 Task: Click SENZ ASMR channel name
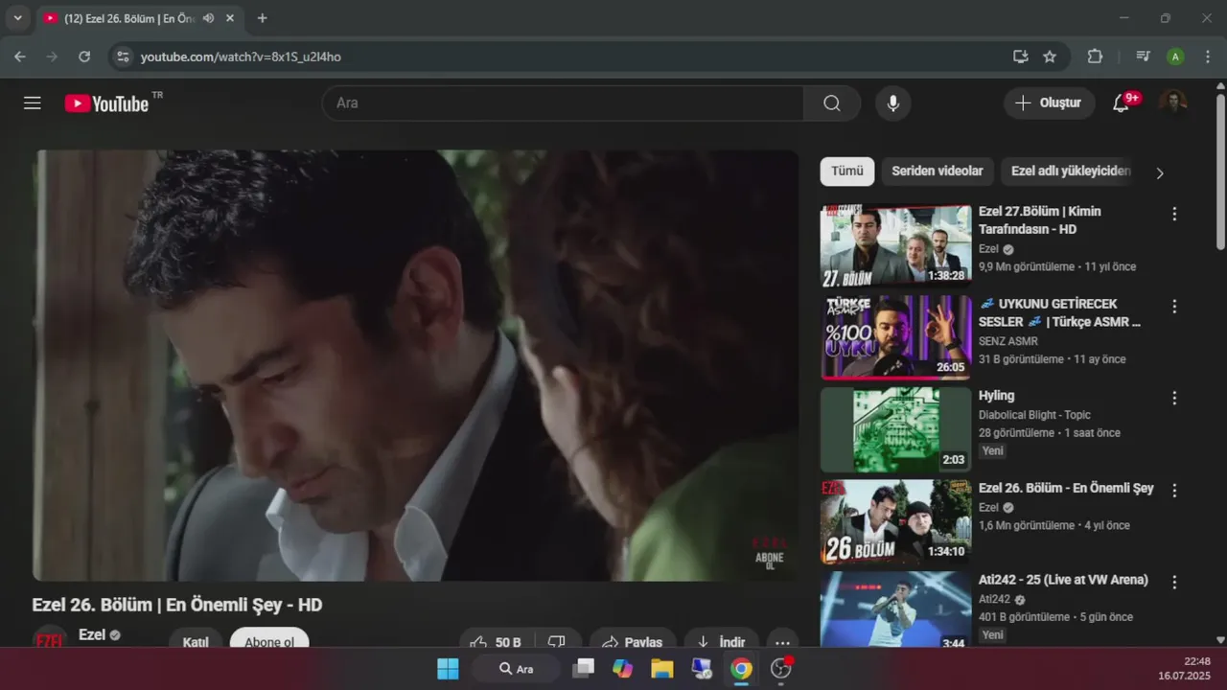pos(1008,341)
